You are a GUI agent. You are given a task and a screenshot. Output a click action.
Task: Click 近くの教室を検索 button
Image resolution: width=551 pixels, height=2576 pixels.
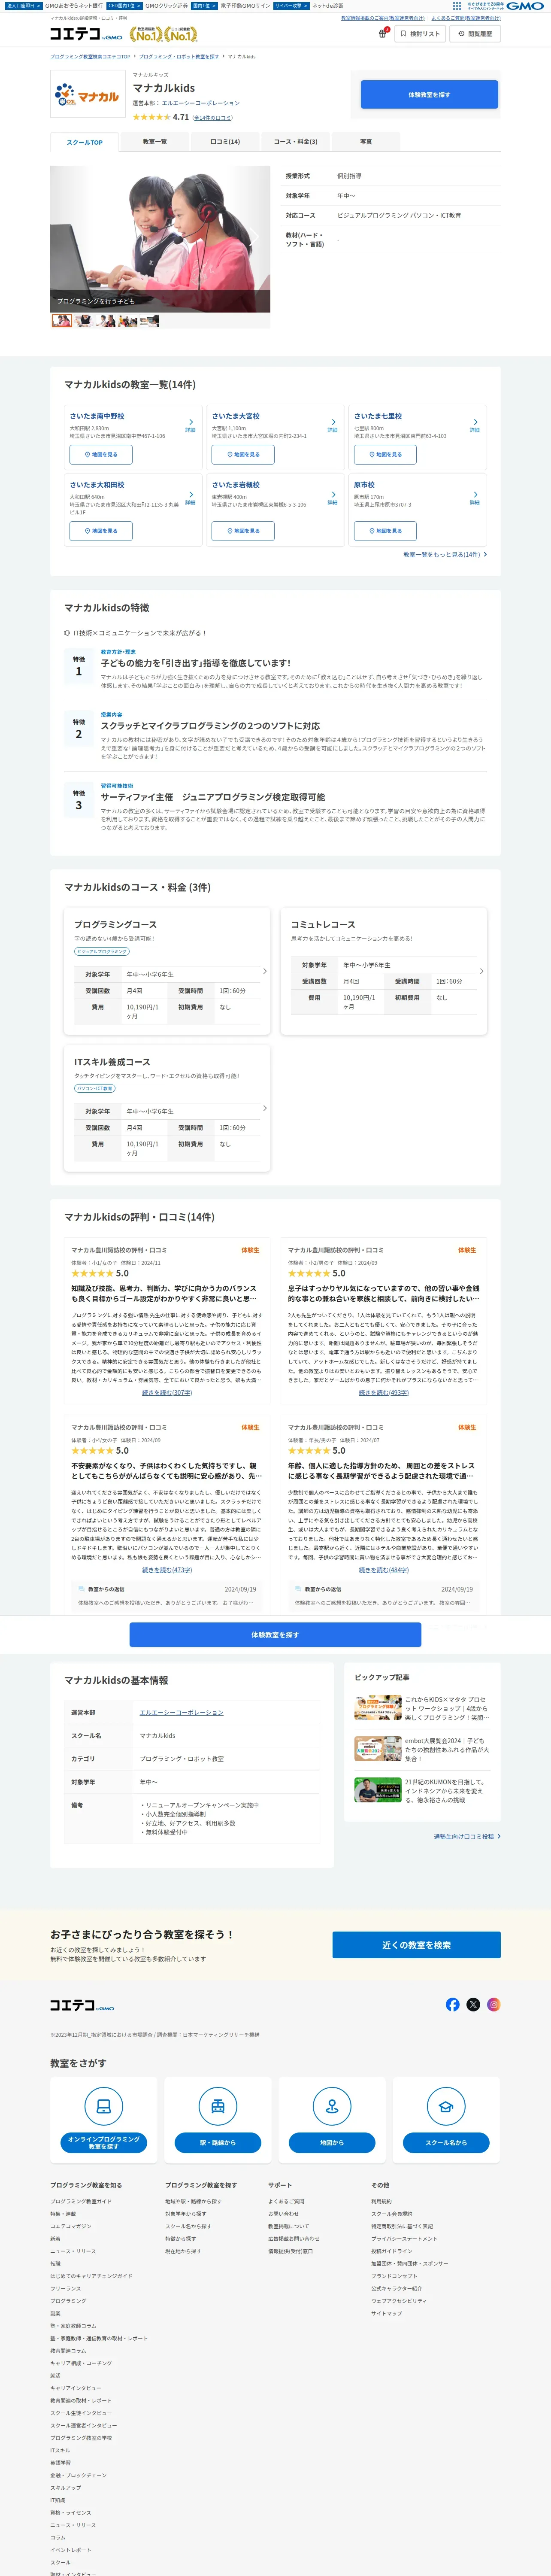(416, 1945)
